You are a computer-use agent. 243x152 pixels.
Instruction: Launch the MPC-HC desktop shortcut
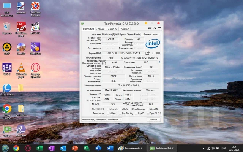pos(35,28)
